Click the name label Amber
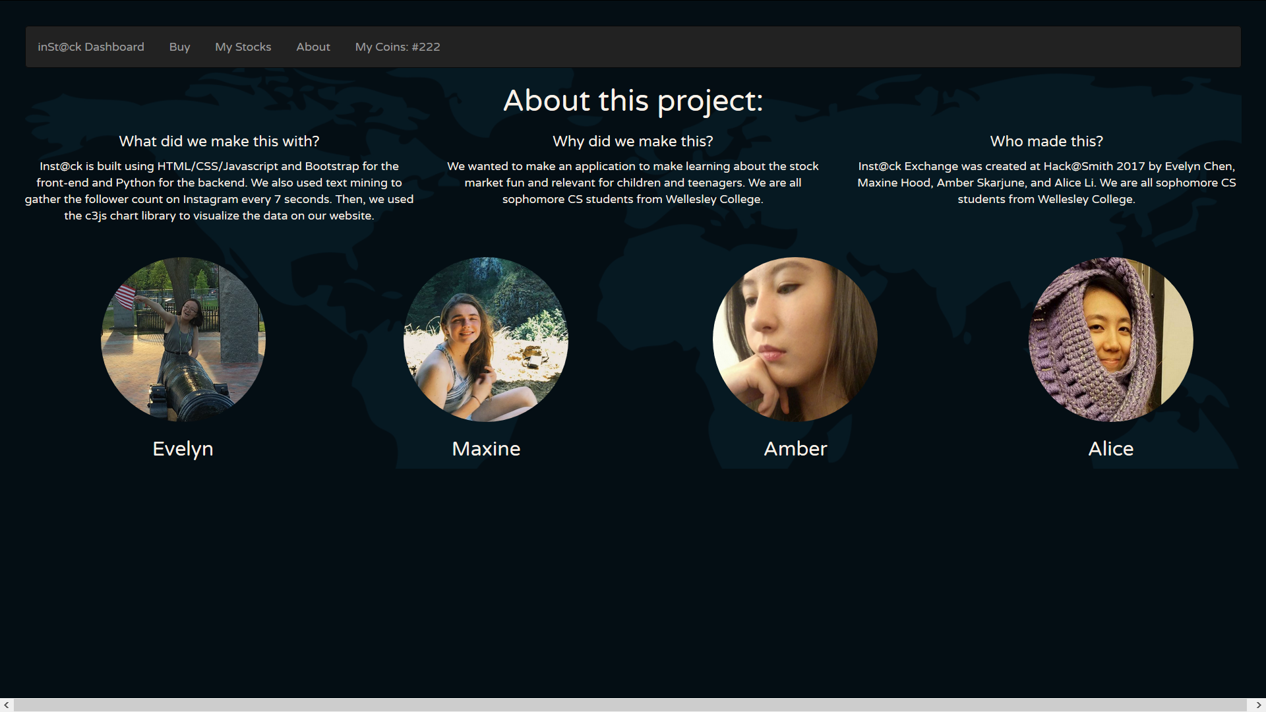Image resolution: width=1266 pixels, height=712 pixels. [x=795, y=449]
